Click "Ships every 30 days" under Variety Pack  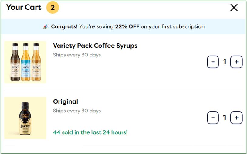[77, 55]
